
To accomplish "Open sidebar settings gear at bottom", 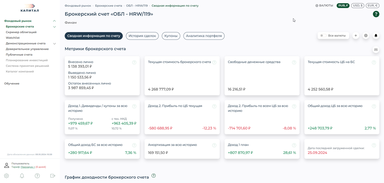I will pyautogui.click(x=7, y=176).
